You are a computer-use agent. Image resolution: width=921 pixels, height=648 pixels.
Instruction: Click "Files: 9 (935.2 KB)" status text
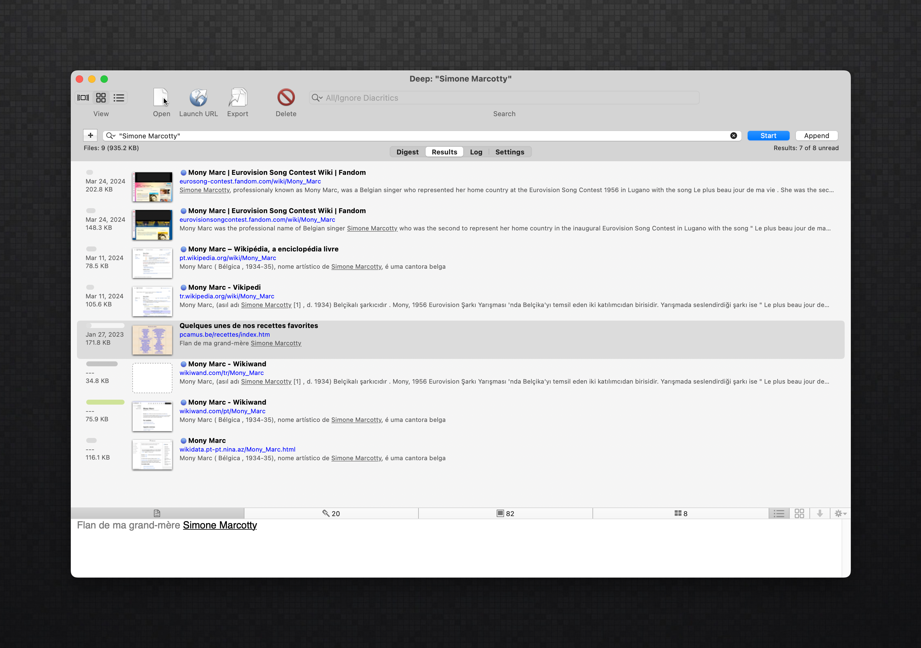pyautogui.click(x=111, y=148)
